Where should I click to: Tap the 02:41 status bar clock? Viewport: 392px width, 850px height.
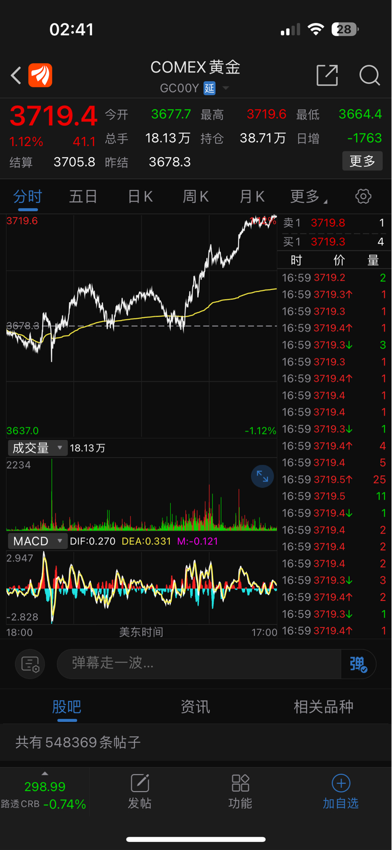pyautogui.click(x=72, y=30)
